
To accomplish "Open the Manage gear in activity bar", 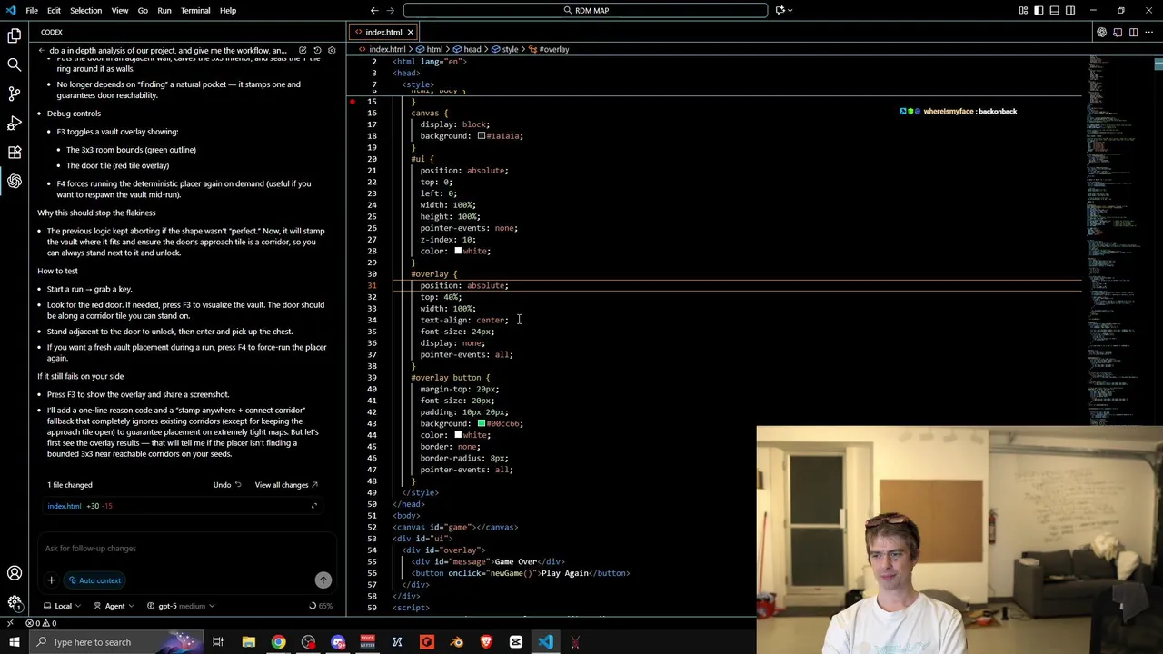I will point(15,602).
